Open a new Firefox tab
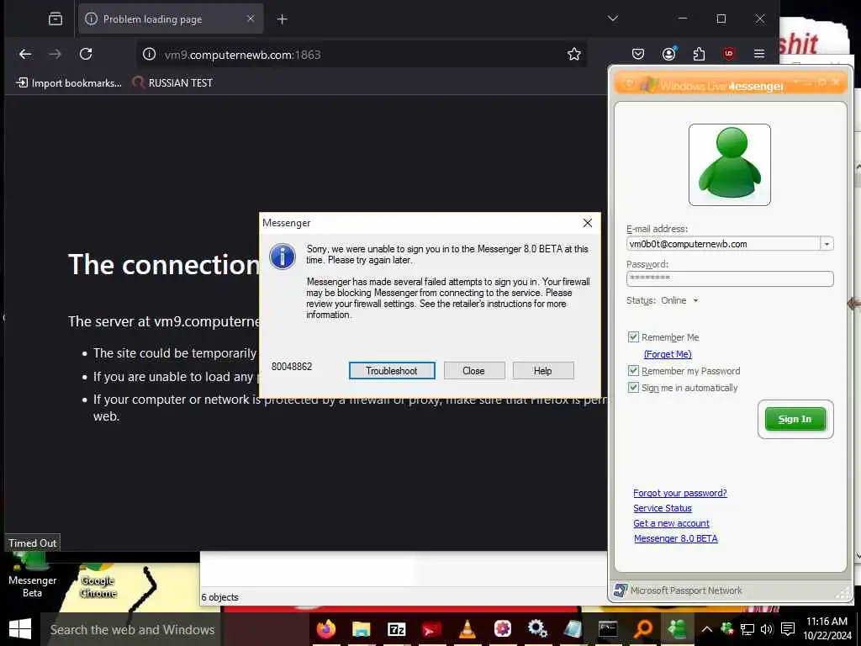 click(282, 19)
